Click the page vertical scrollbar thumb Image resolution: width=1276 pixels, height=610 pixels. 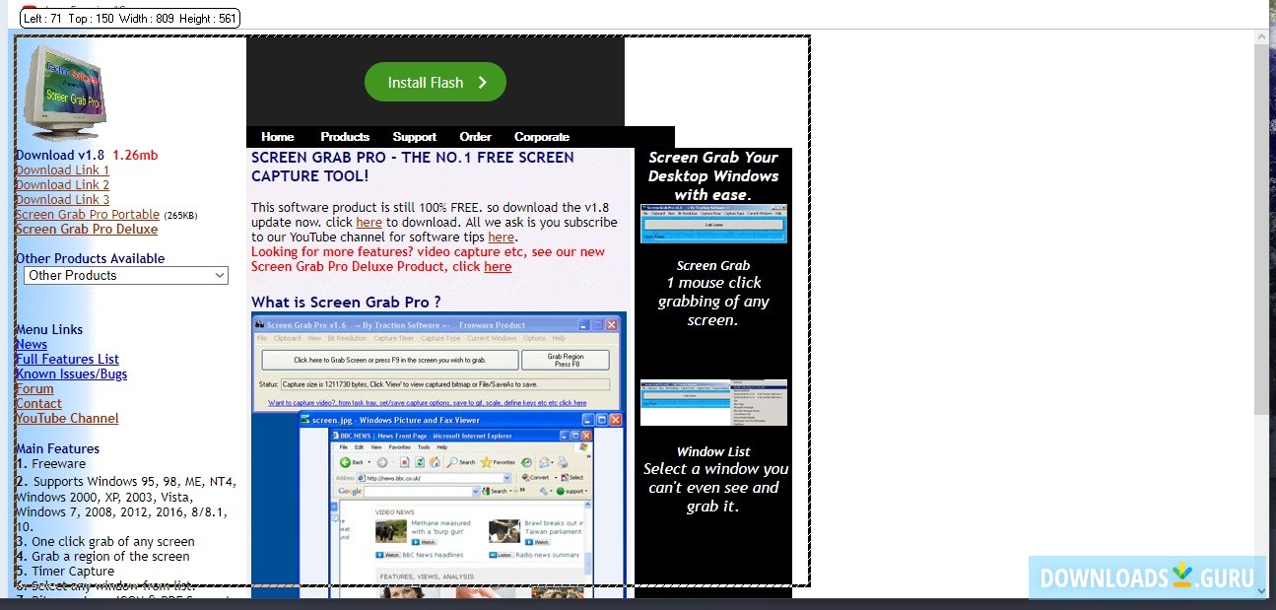[x=1262, y=229]
